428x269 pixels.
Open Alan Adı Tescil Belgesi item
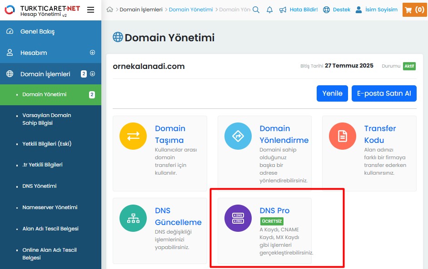[50, 229]
